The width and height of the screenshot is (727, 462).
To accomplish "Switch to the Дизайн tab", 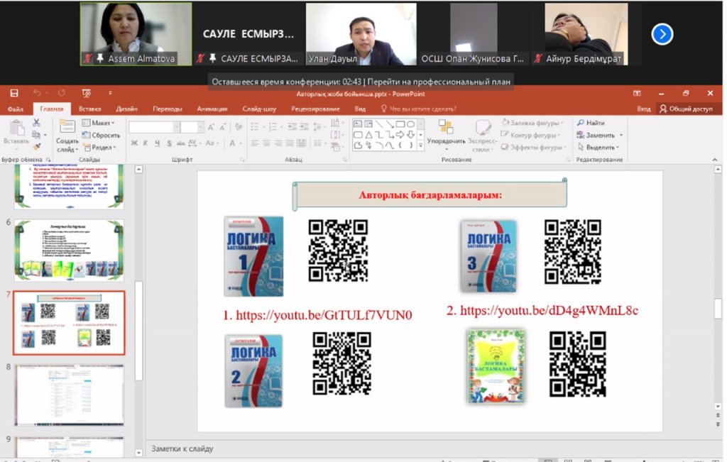I will point(126,109).
